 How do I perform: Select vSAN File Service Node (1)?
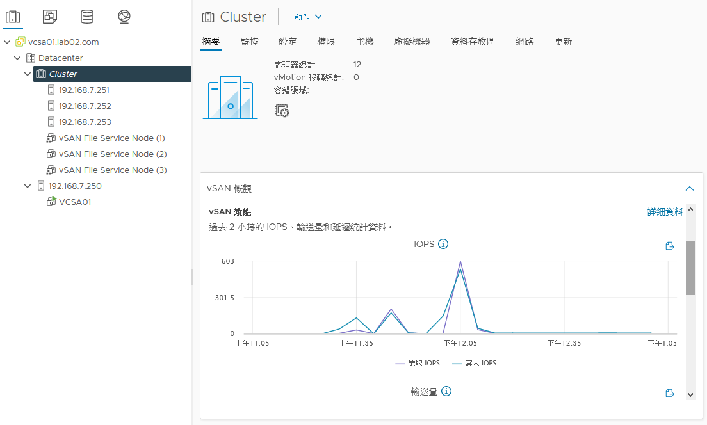click(112, 138)
